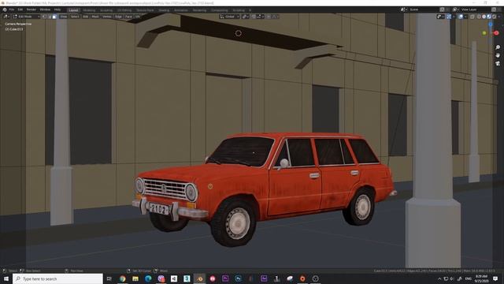Screen dimensions: 504x284
Task: Open File Explorer from the taskbar
Action: [x=135, y=278]
